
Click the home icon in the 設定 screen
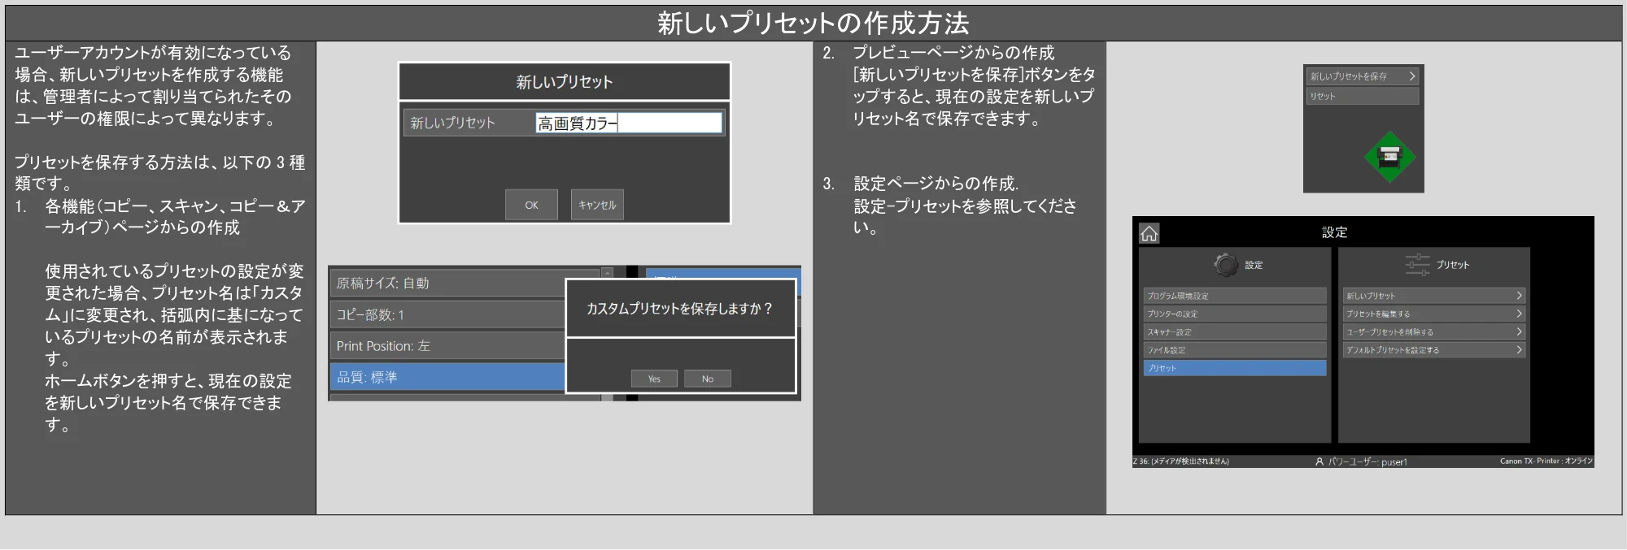click(1149, 234)
